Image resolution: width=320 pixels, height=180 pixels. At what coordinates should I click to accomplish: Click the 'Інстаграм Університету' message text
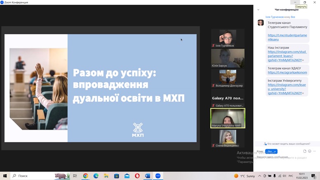[285, 81]
